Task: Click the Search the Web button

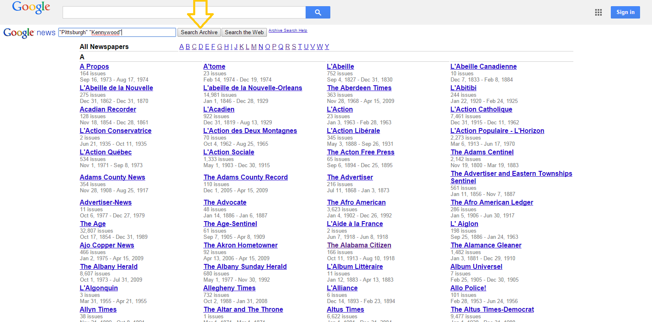Action: pyautogui.click(x=244, y=33)
